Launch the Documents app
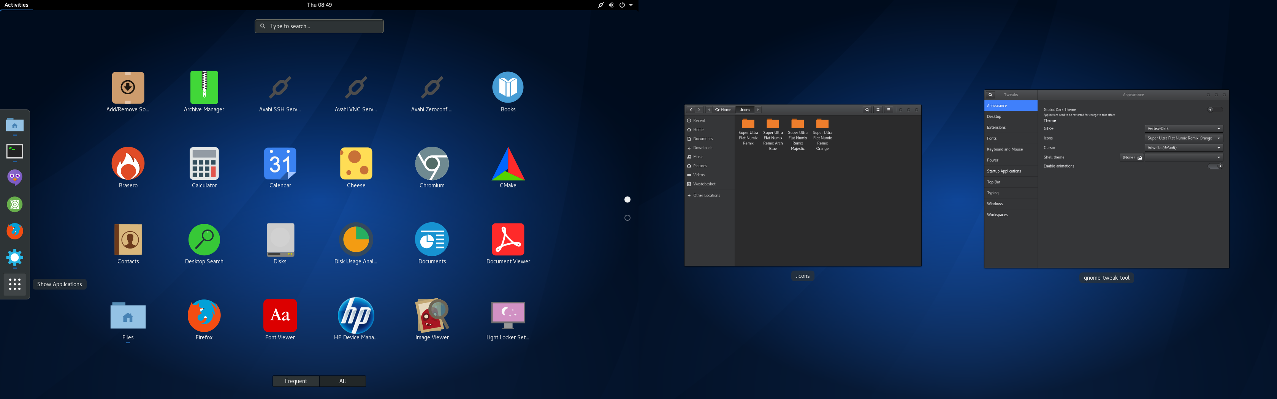1277x399 pixels. (x=432, y=243)
